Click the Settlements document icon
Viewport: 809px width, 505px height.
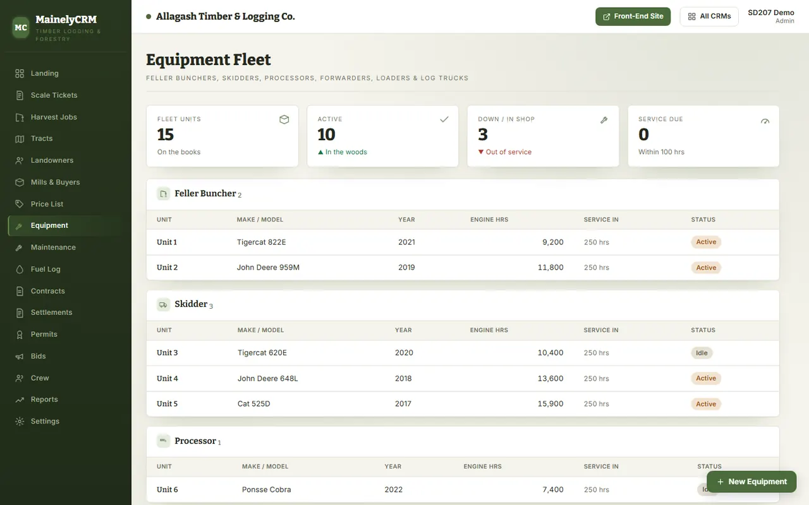coord(20,312)
